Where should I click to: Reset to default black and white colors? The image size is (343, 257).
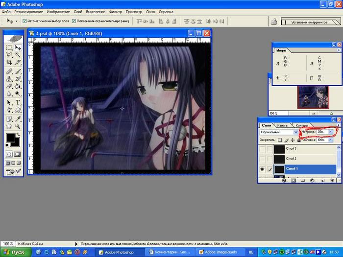pos(7,145)
